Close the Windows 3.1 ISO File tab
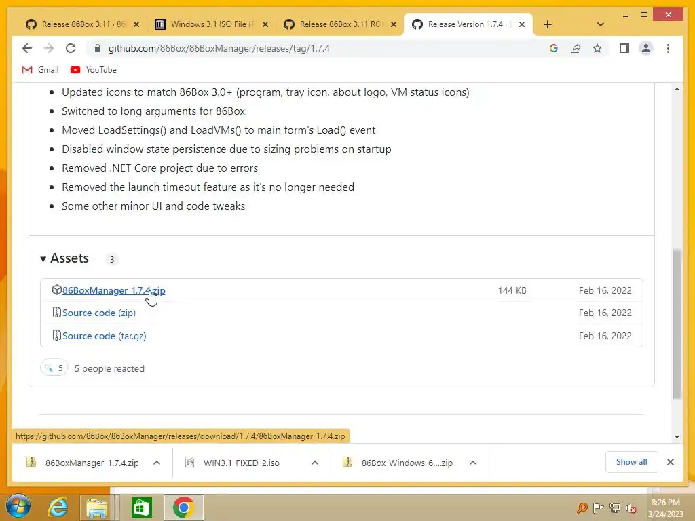This screenshot has width=695, height=521. (x=265, y=24)
